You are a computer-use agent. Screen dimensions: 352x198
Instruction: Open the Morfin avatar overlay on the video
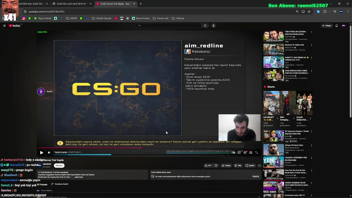point(41,92)
